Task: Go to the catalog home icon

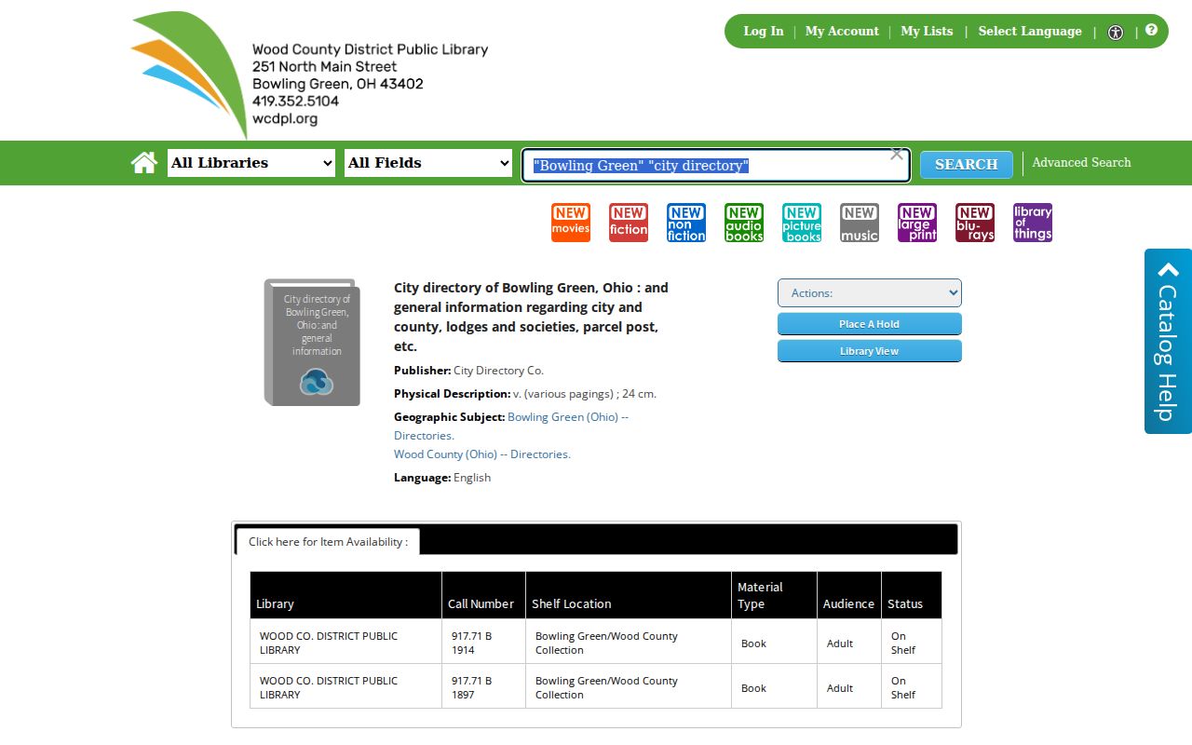Action: tap(144, 163)
